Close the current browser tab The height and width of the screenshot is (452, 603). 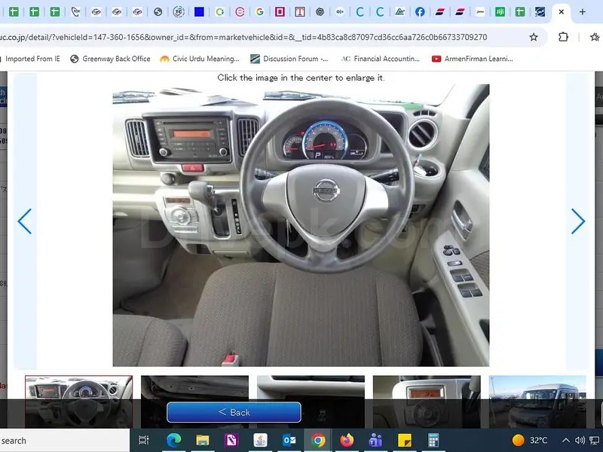click(561, 12)
